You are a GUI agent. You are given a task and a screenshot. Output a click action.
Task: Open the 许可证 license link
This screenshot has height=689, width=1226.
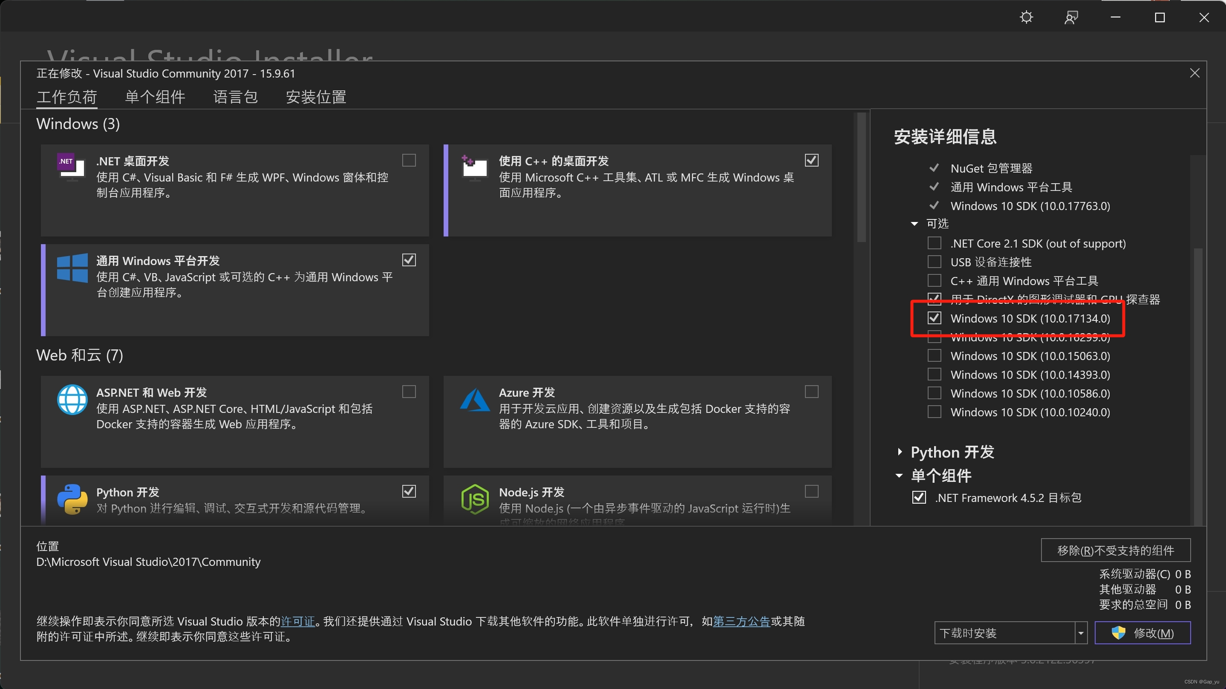(x=298, y=621)
